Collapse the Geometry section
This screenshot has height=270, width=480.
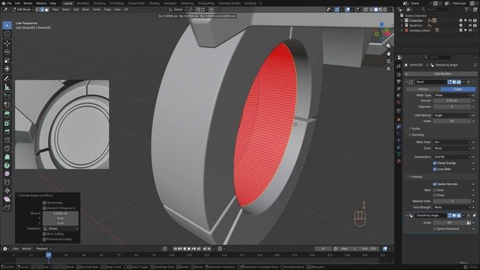[417, 135]
